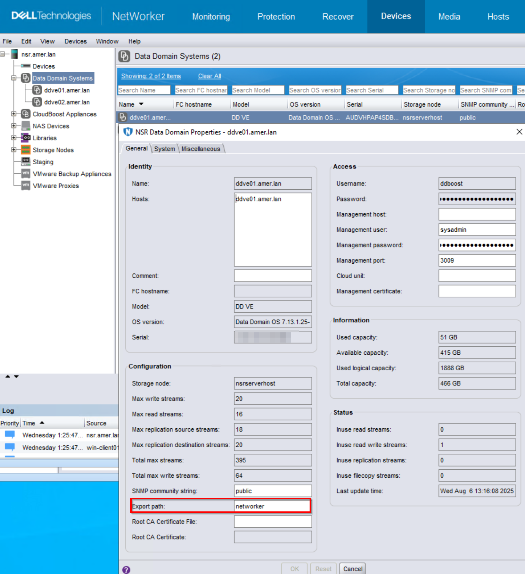This screenshot has height=574, width=525.
Task: Click the Devices icon under nsr.amer.lan
Action: pyautogui.click(x=25, y=66)
